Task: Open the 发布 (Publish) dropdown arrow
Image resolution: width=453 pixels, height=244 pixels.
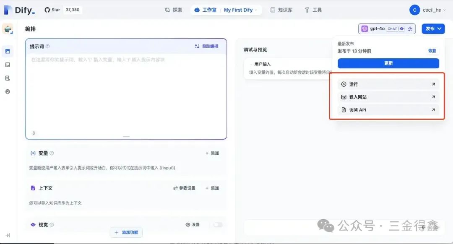Action: pyautogui.click(x=439, y=29)
